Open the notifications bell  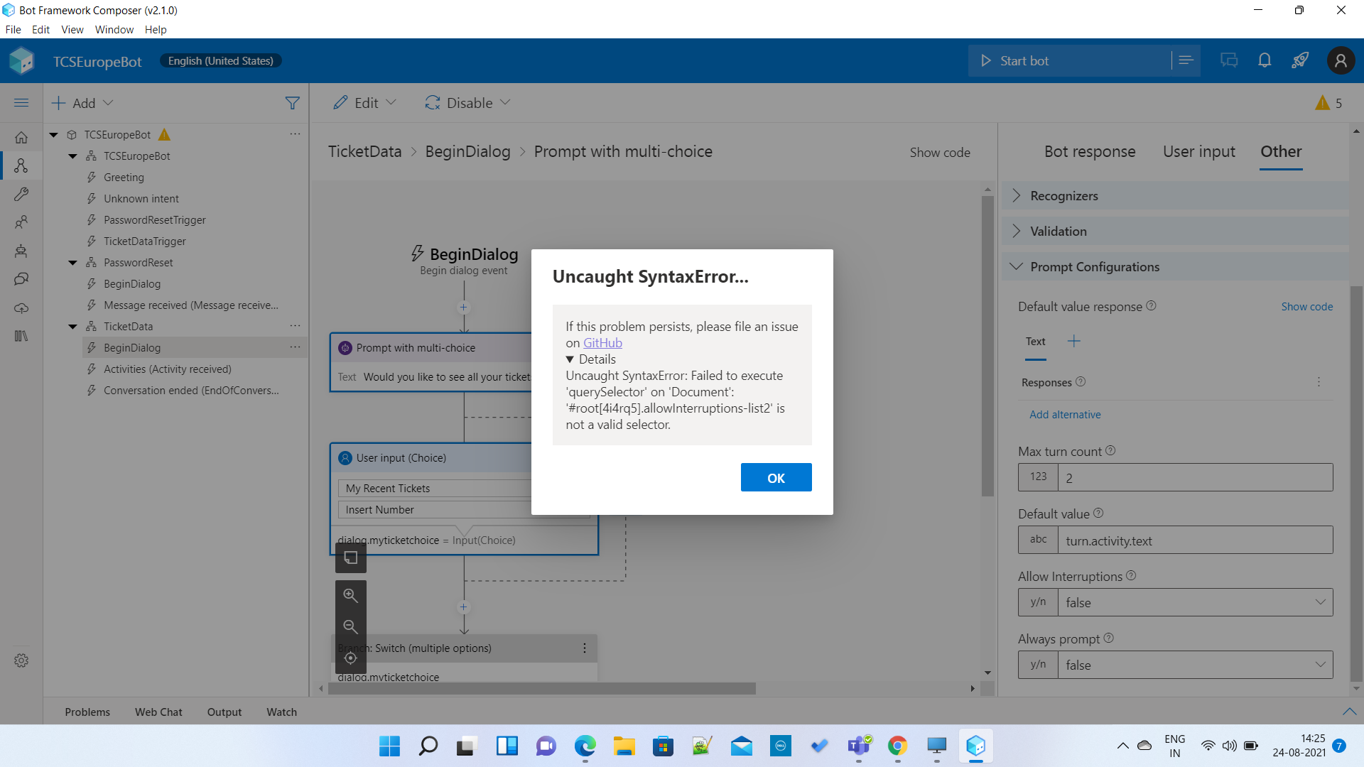(1265, 60)
